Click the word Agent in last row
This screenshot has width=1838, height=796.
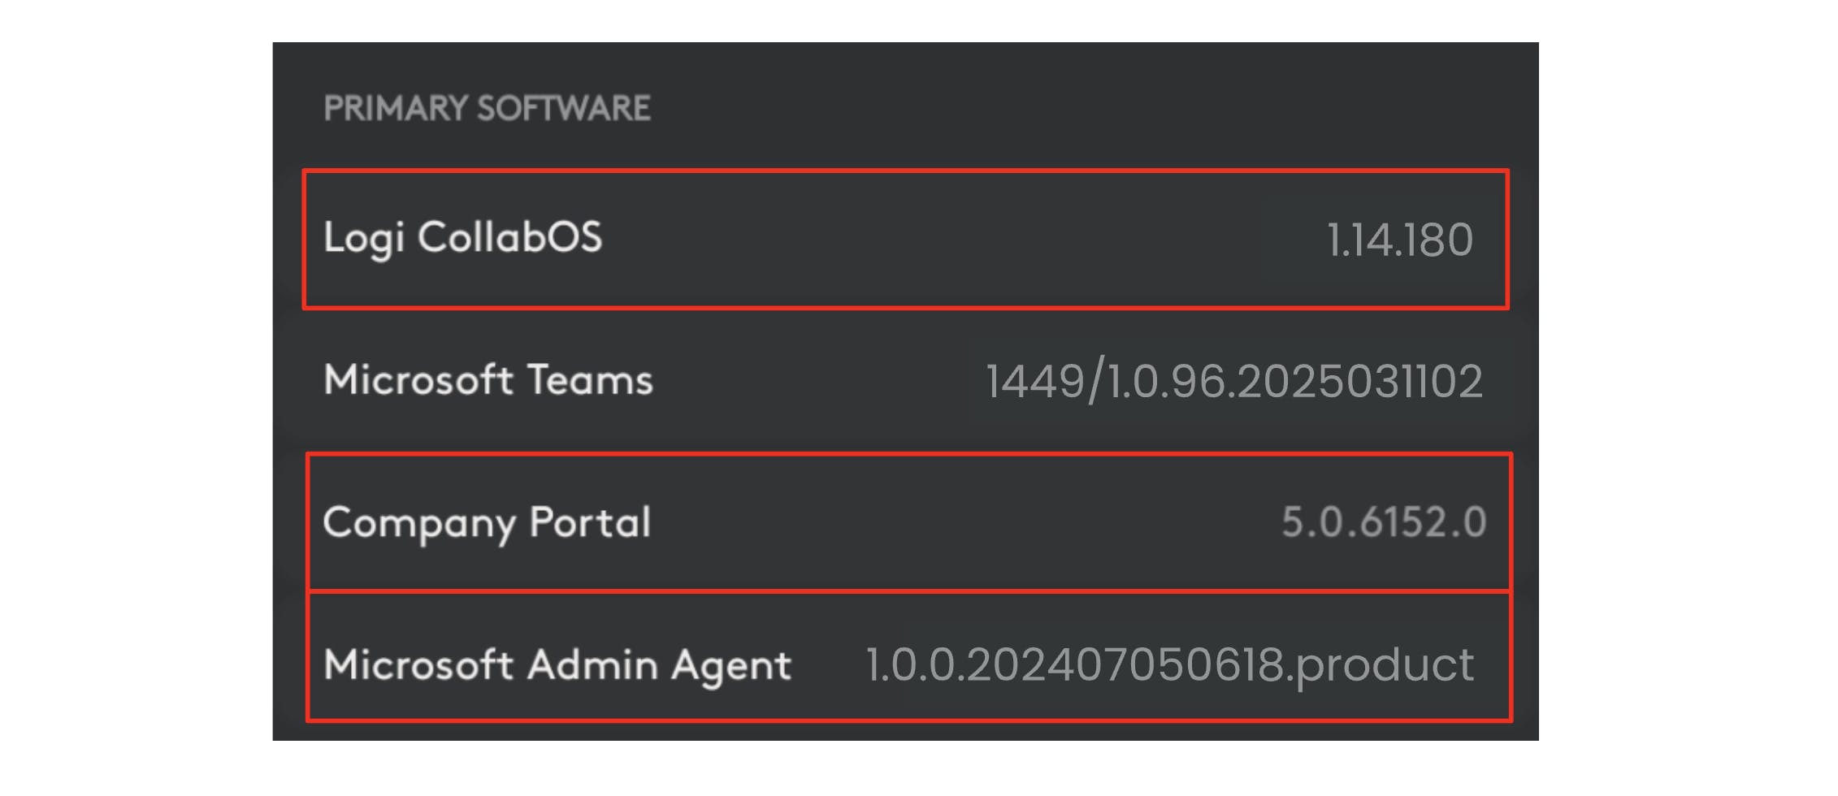click(x=730, y=665)
